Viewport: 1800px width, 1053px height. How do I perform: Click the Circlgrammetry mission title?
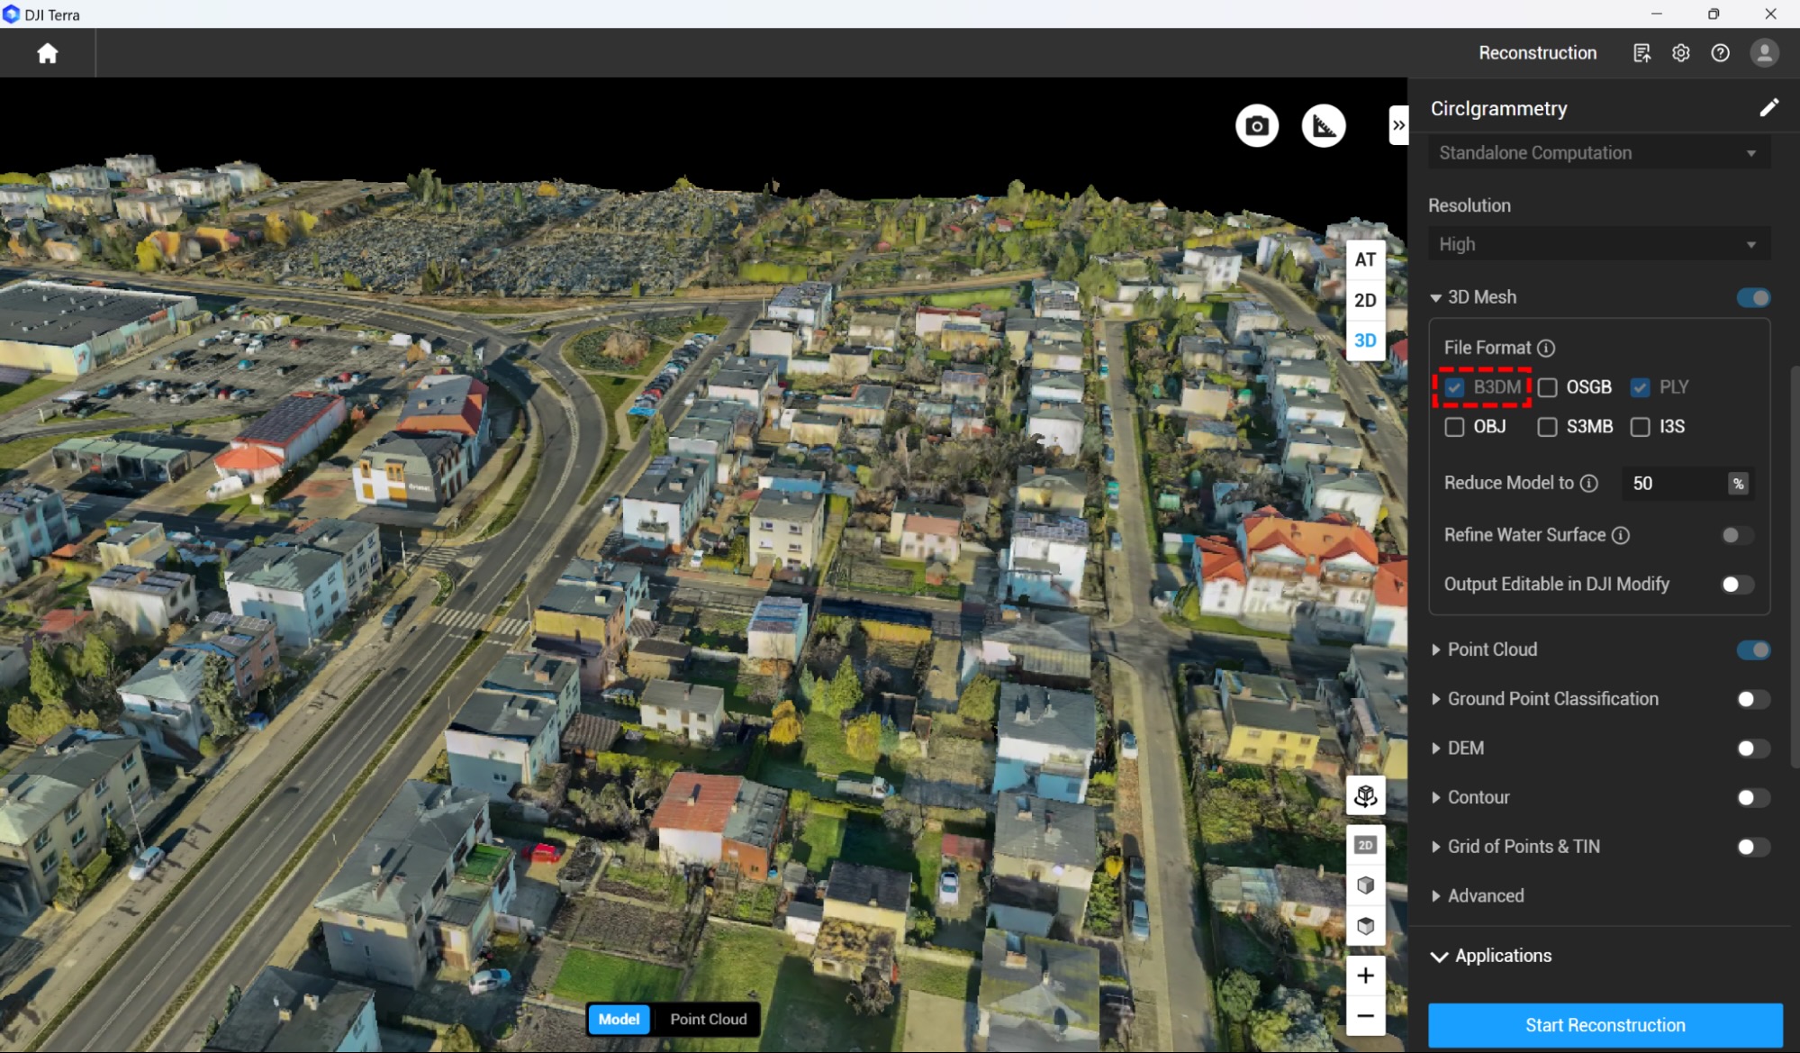click(1498, 109)
